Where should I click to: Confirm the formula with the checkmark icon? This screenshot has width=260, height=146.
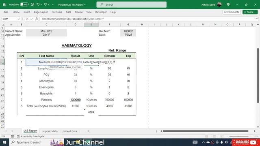click(32, 19)
